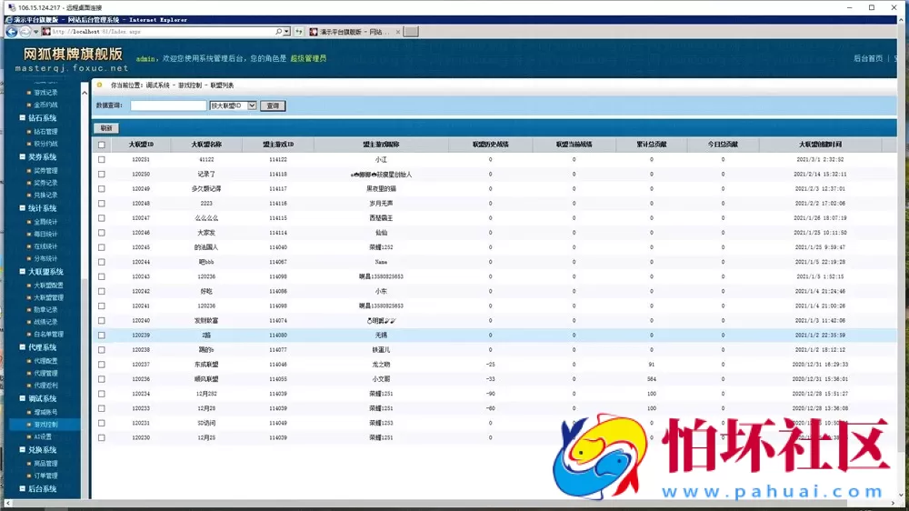The width and height of the screenshot is (909, 511).
Task: Collapse the 调试系统 sidebar group
Action: [x=23, y=398]
